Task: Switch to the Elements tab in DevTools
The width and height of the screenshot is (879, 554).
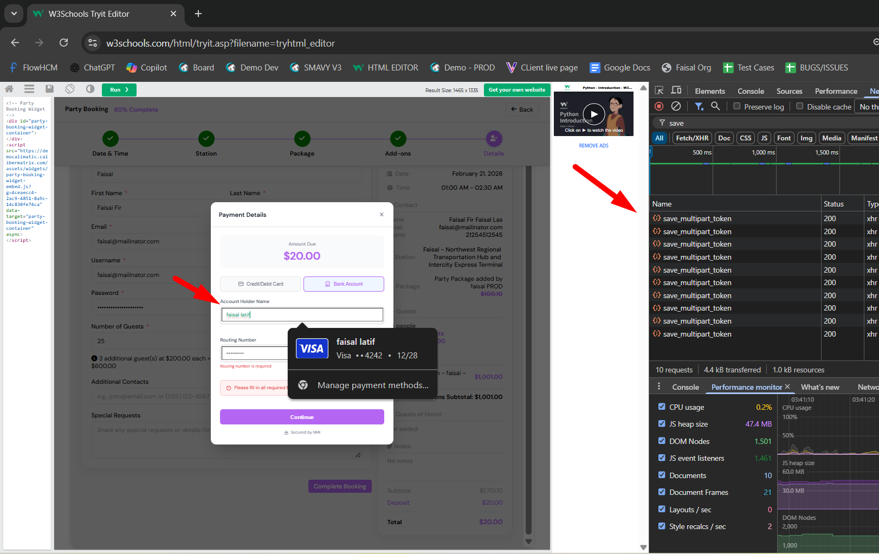Action: pyautogui.click(x=709, y=91)
